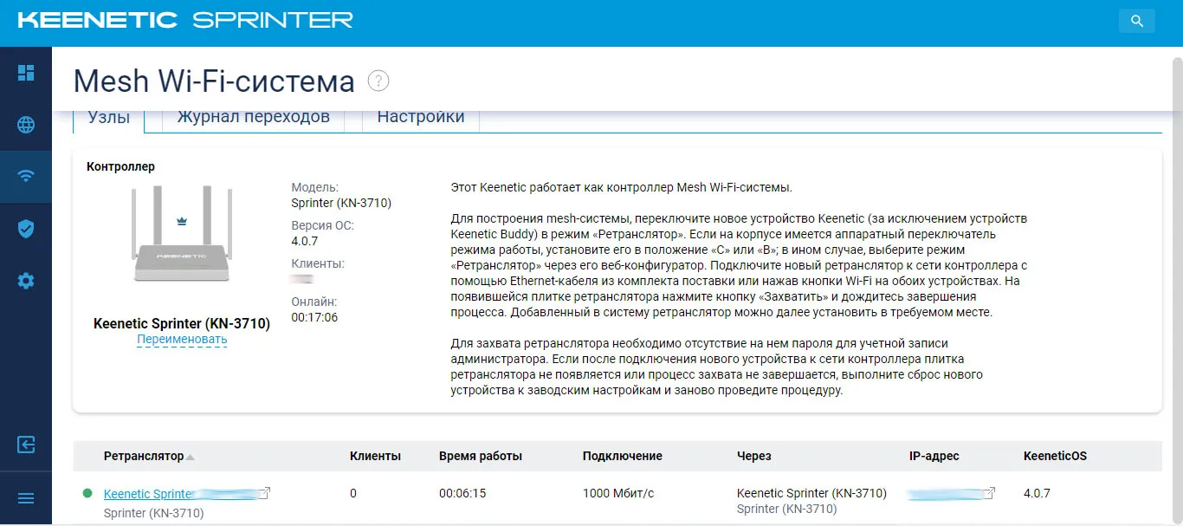
Task: Click the external link icon beside the IP address
Action: click(989, 493)
